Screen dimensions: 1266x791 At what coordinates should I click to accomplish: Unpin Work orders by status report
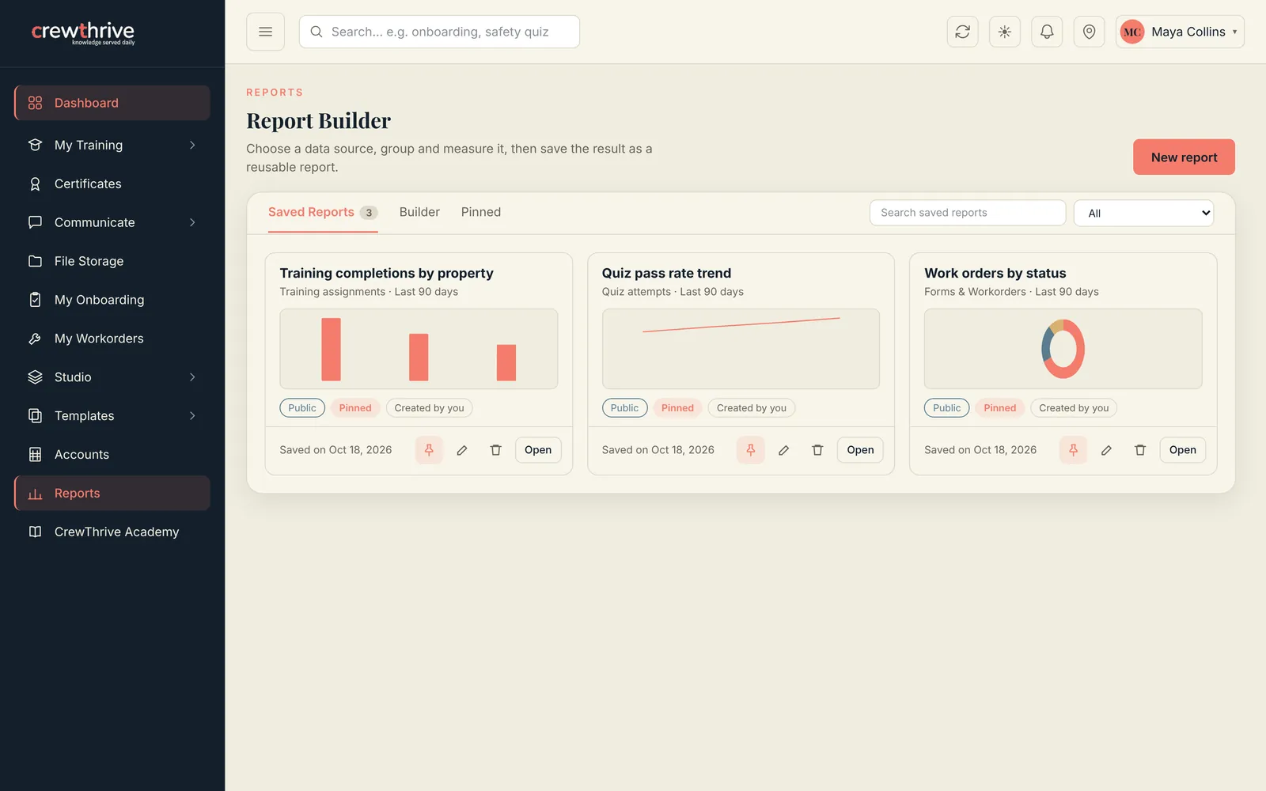(x=1073, y=450)
